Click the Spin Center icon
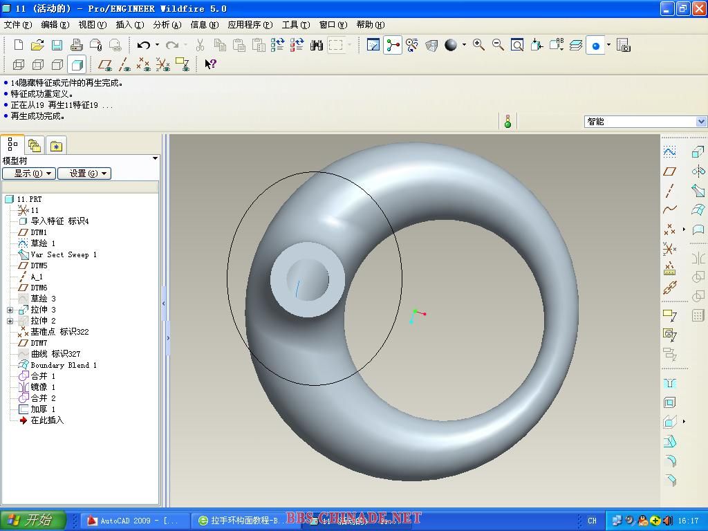Viewport: 708px width, 531px height. click(393, 46)
